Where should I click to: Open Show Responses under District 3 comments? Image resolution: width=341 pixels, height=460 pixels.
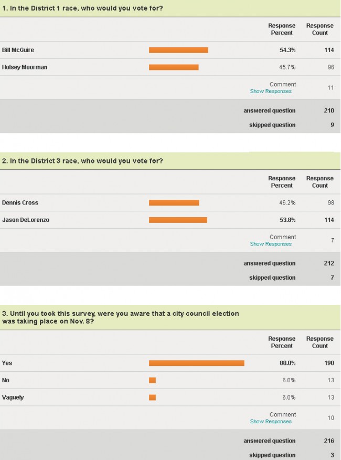pyautogui.click(x=271, y=244)
